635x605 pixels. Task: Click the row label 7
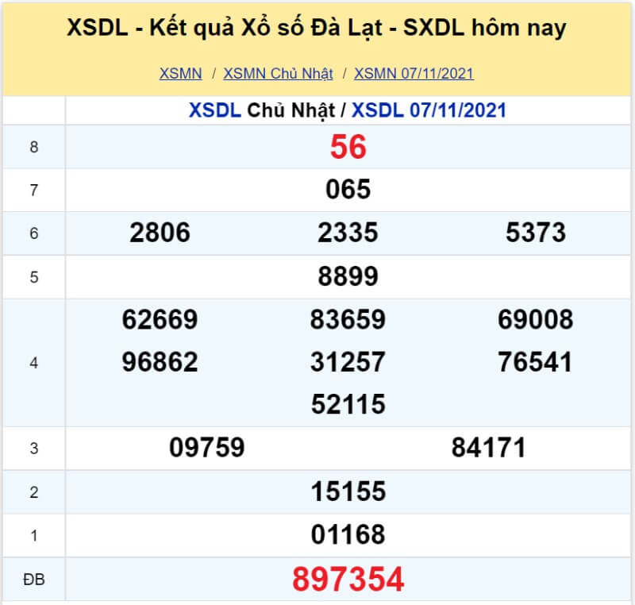click(34, 190)
